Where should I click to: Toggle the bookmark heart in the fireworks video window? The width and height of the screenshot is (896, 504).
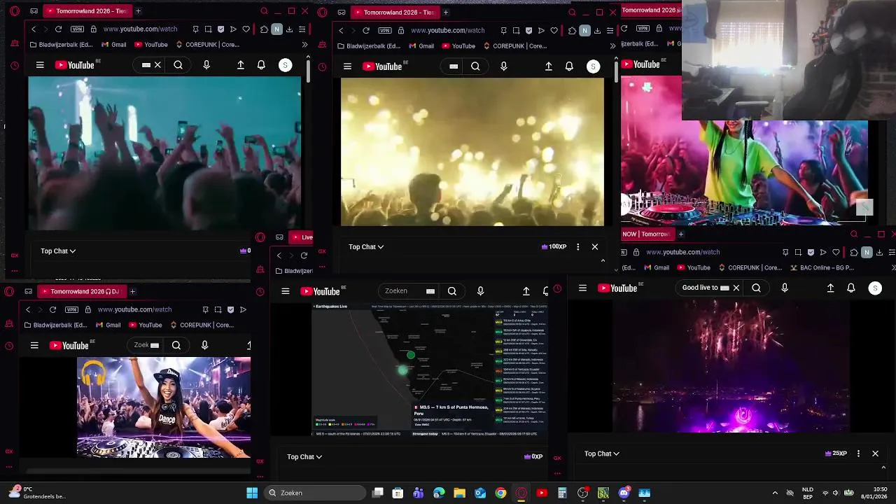pyautogui.click(x=836, y=252)
